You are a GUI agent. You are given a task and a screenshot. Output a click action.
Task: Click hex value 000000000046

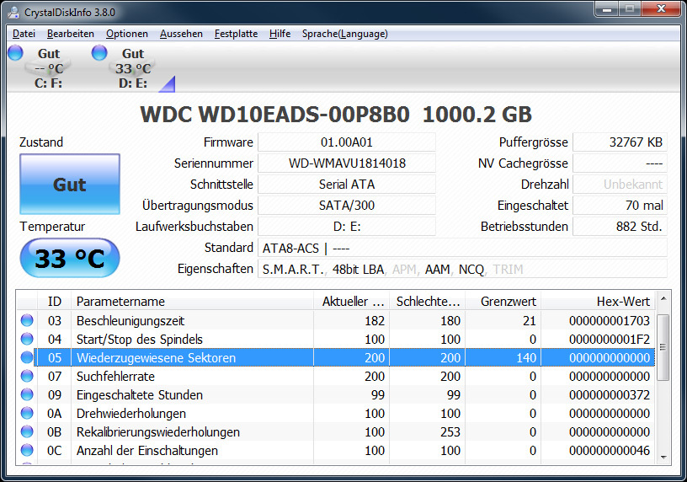609,451
